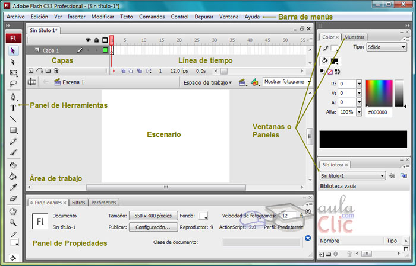Select the Pencil tool

13,141
